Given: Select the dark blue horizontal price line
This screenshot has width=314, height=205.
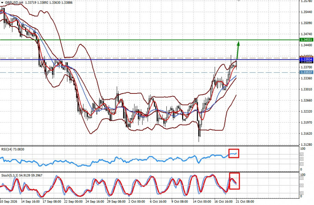Looking at the screenshot, I should (x=150, y=60).
